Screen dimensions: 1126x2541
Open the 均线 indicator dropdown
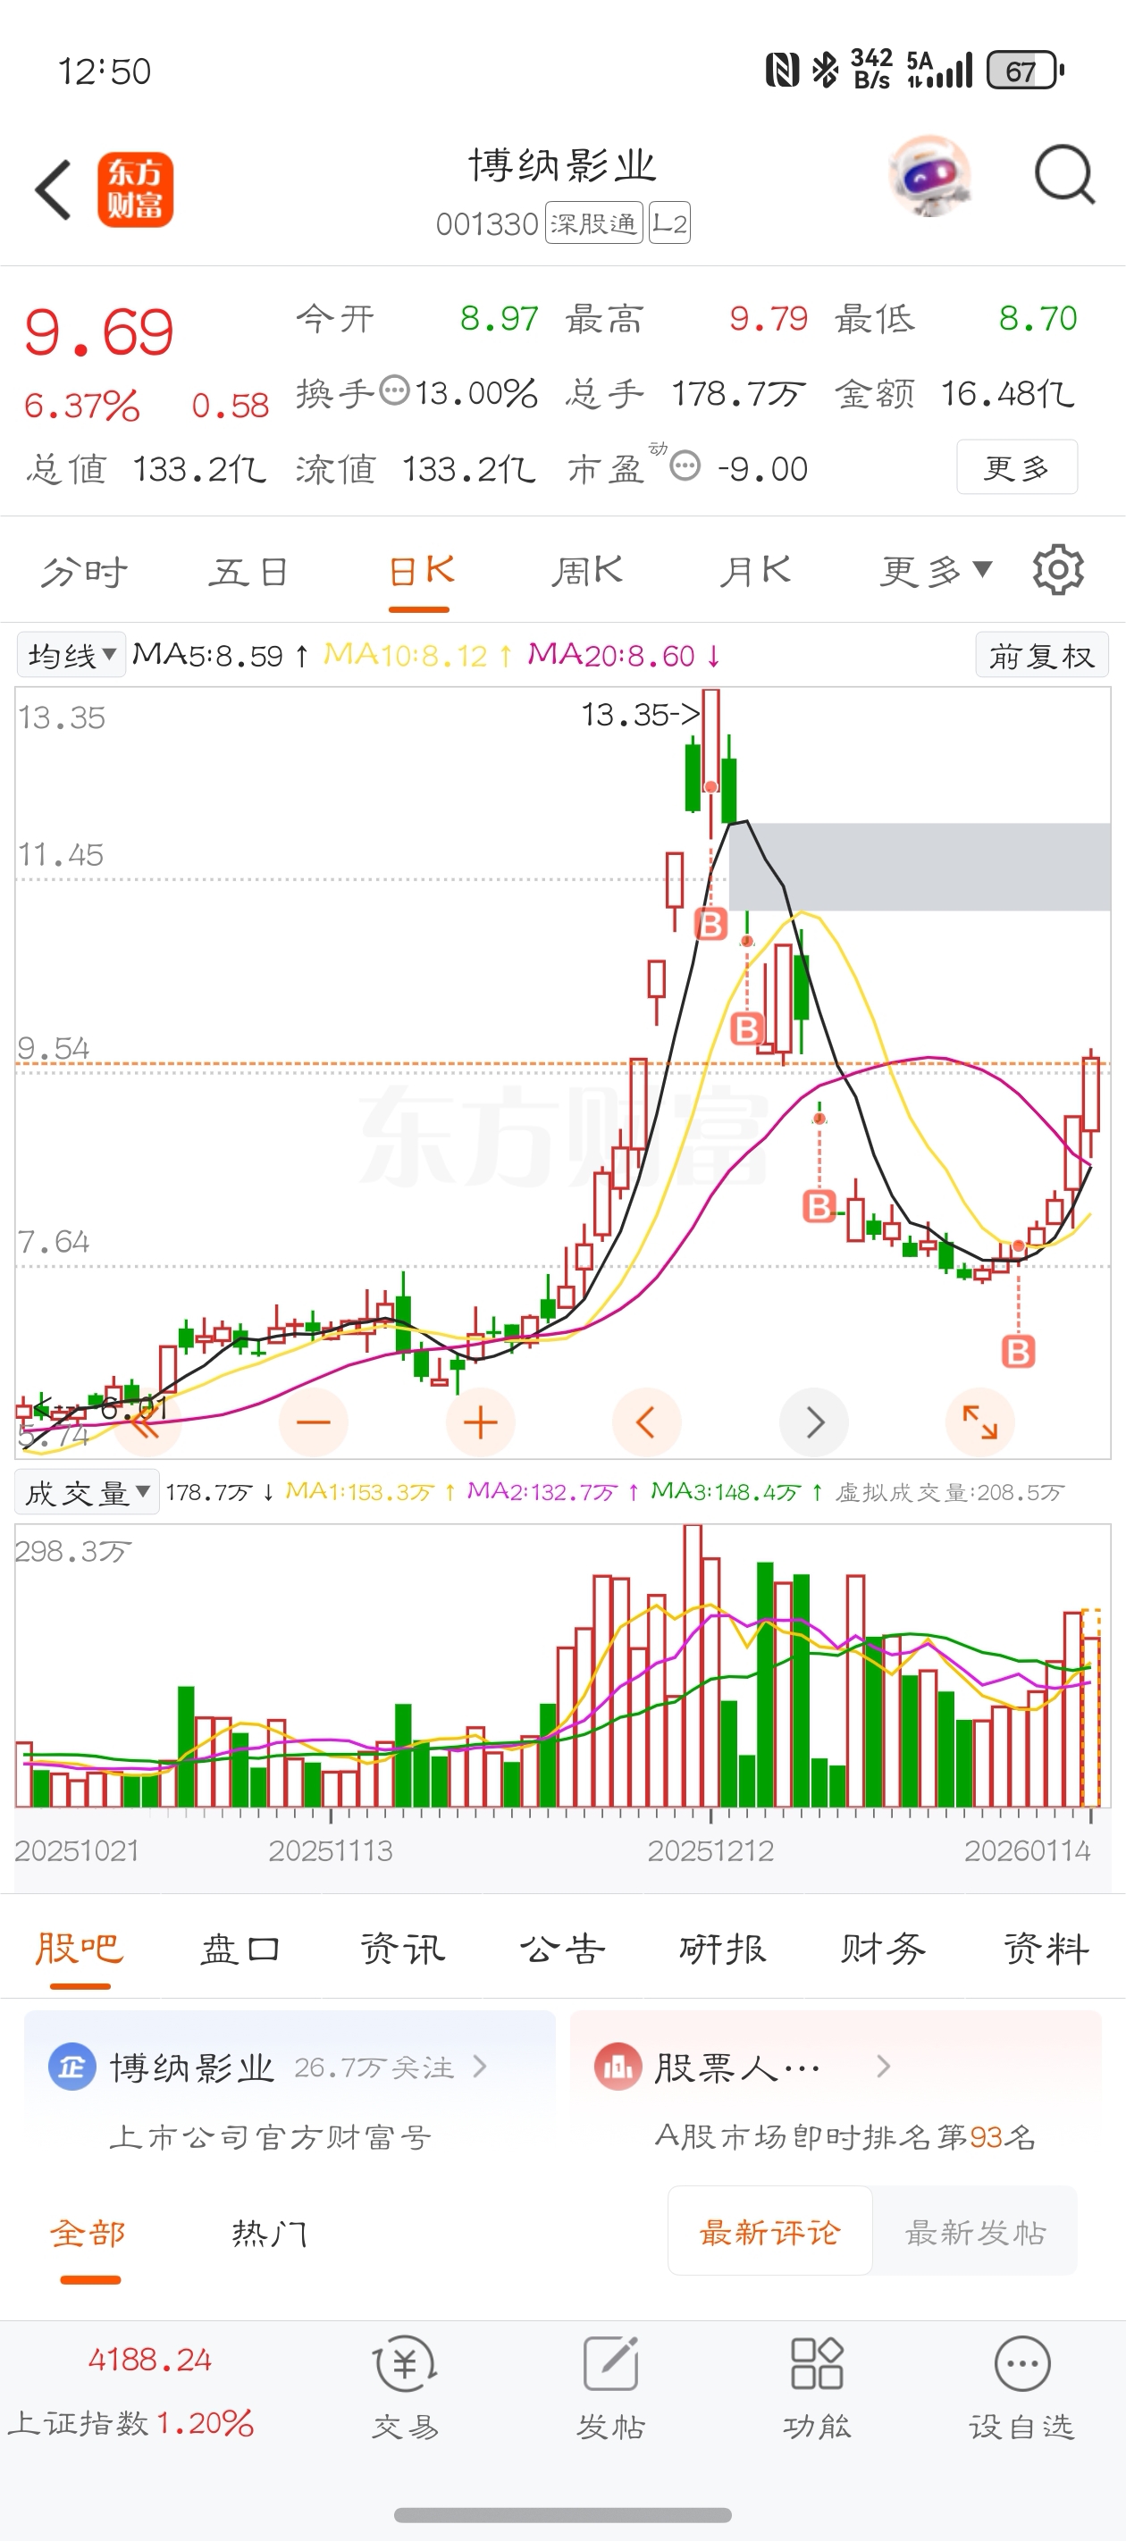click(x=71, y=654)
